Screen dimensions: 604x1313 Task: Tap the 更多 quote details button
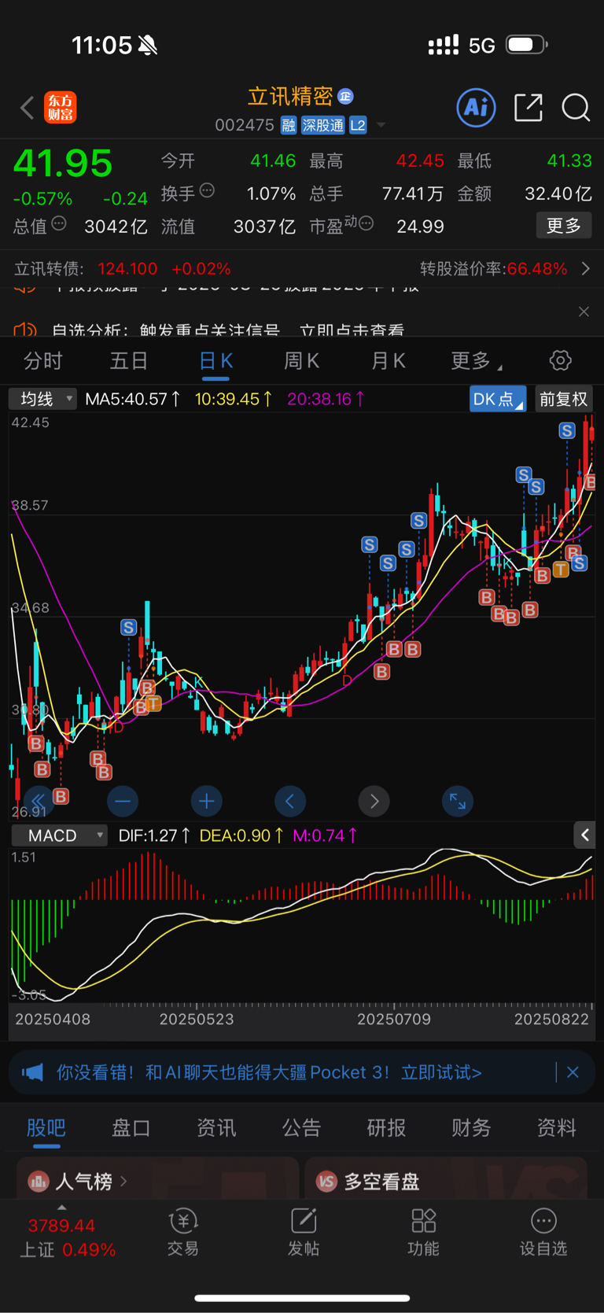pyautogui.click(x=564, y=226)
